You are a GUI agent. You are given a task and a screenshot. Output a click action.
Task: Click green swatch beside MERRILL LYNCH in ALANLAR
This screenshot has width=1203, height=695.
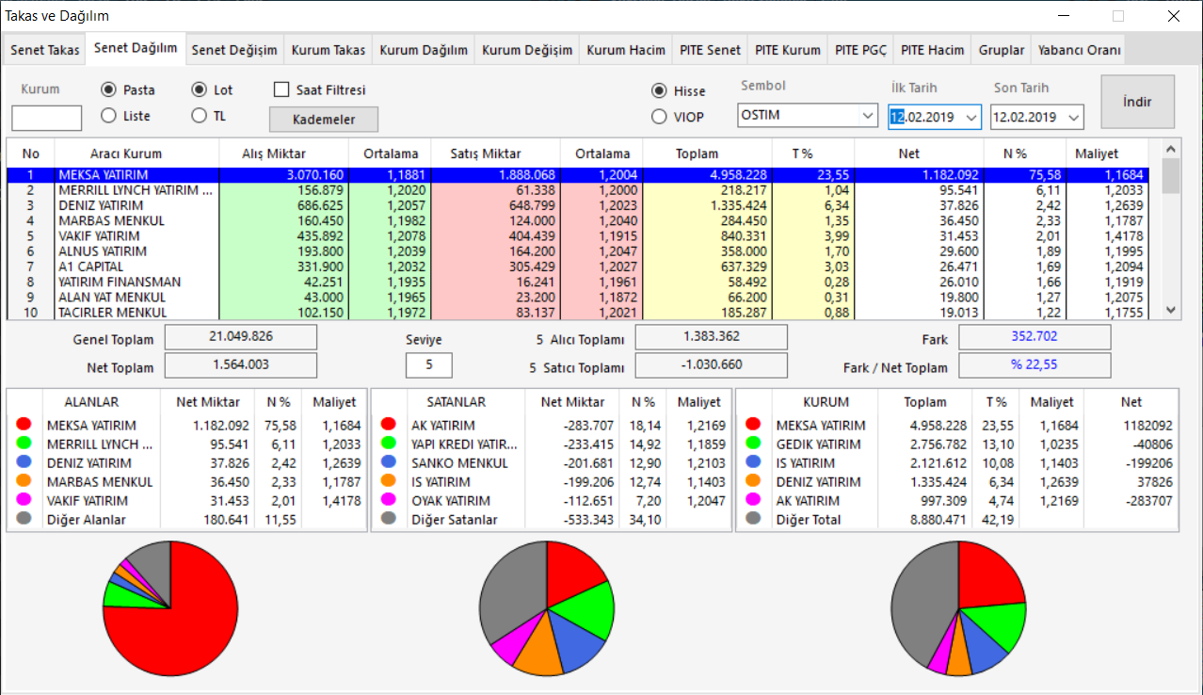point(24,444)
